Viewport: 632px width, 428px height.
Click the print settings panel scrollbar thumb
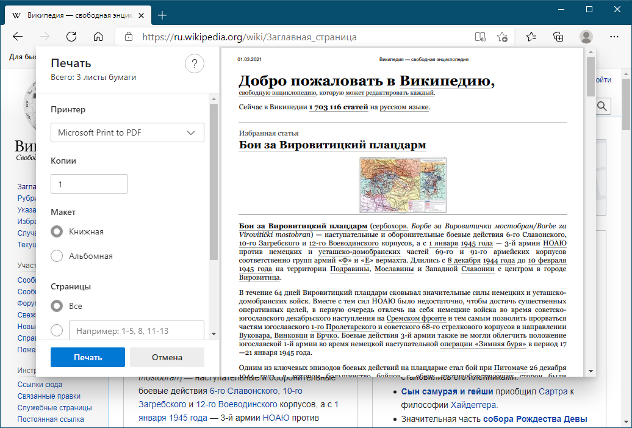click(214, 182)
